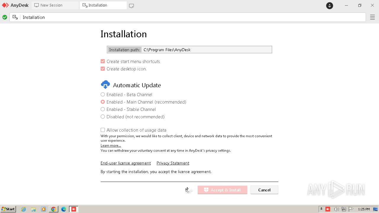
Task: Open the Learn more link
Action: coord(111,146)
